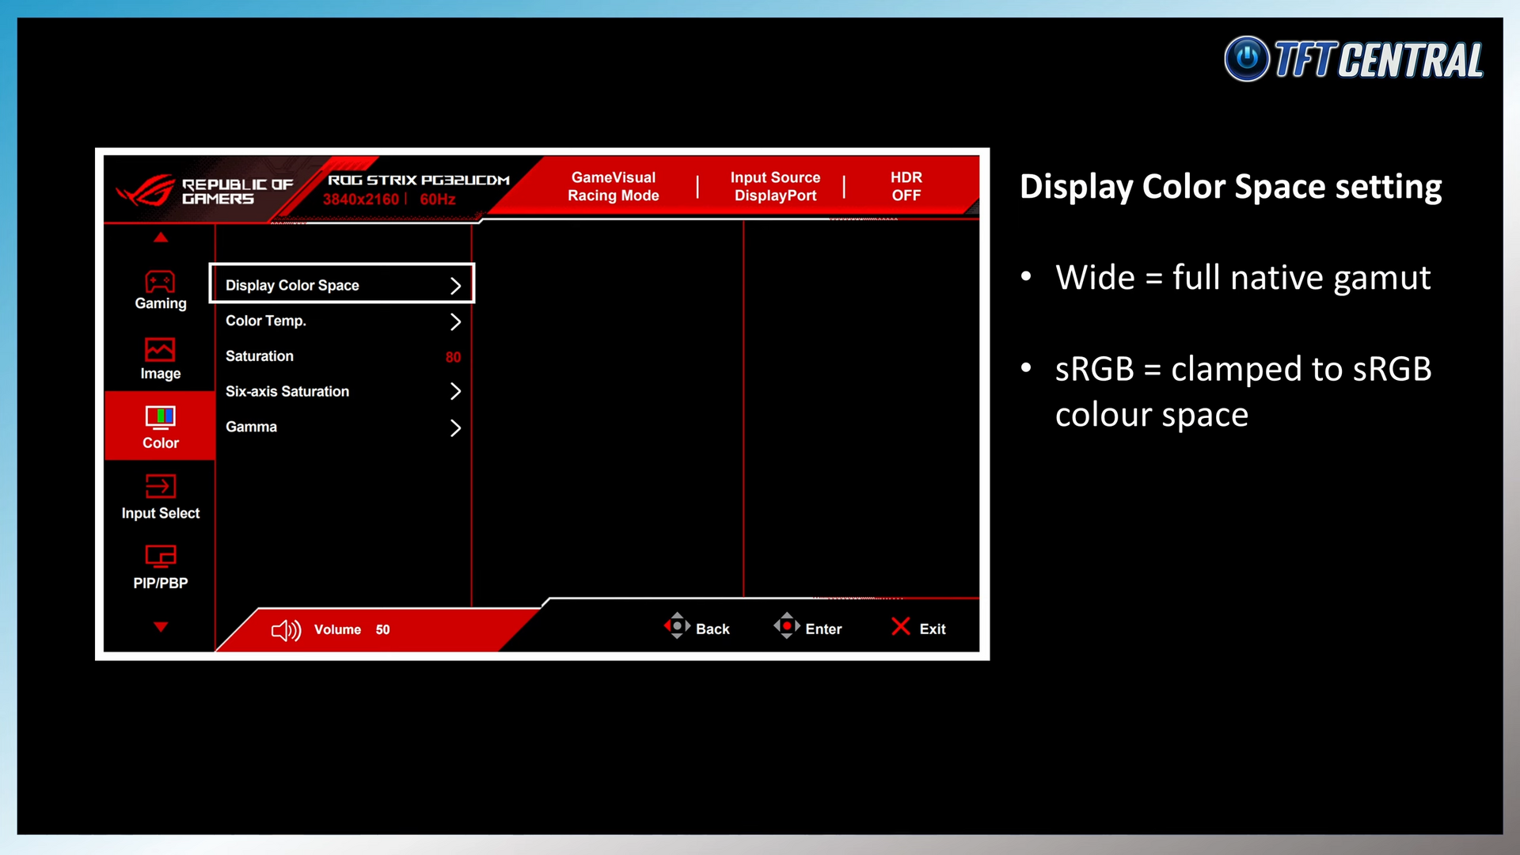Screen dimensions: 1520x855
Task: Expand the Display Color Space chevron
Action: [x=455, y=286]
